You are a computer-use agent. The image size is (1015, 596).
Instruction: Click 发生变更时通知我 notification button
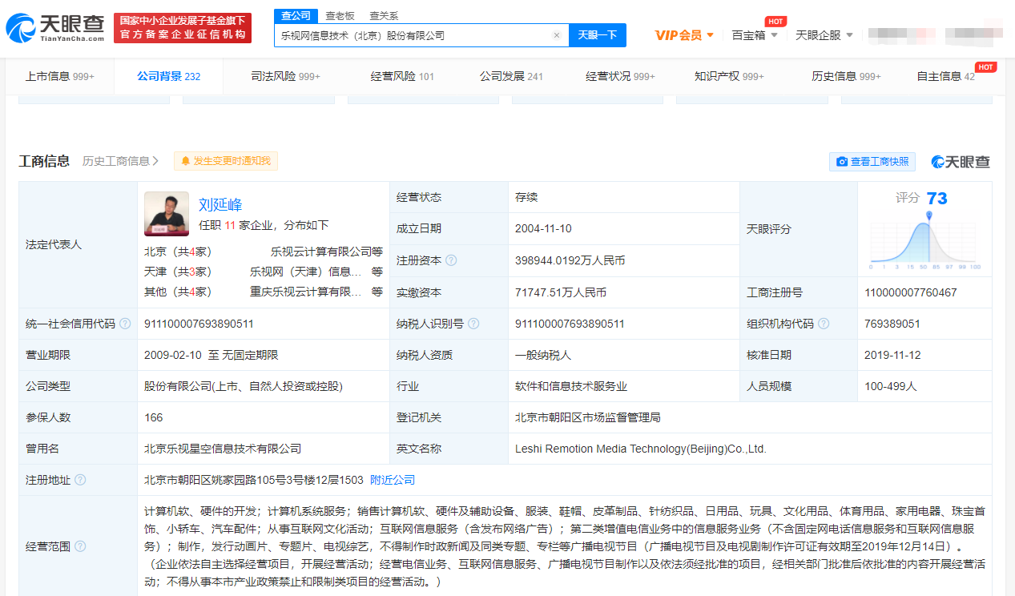[226, 161]
